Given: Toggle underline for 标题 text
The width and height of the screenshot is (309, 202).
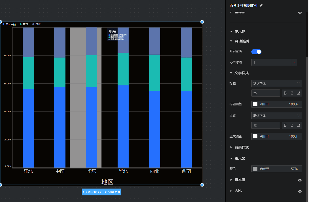Looking at the screenshot, I should coord(298,93).
